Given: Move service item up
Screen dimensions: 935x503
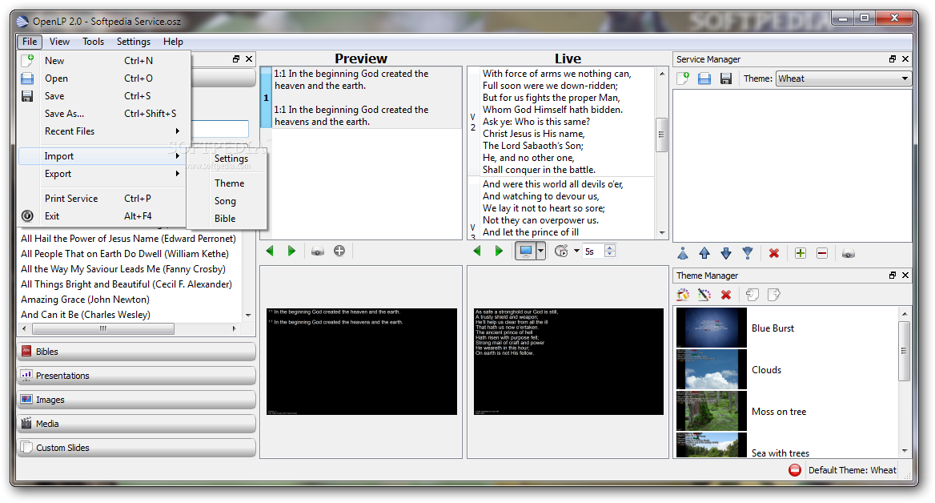Looking at the screenshot, I should tap(704, 254).
